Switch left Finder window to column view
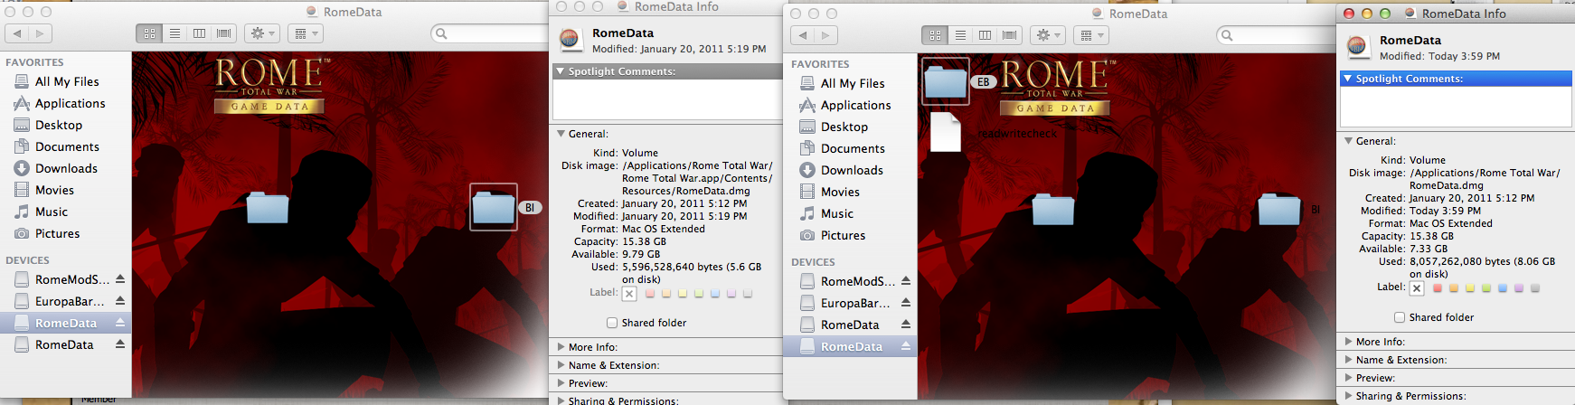 pos(199,33)
